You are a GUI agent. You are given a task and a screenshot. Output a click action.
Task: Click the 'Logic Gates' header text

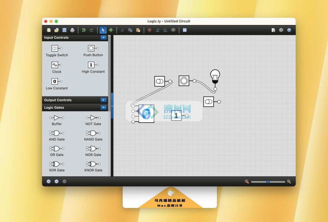tap(54, 107)
